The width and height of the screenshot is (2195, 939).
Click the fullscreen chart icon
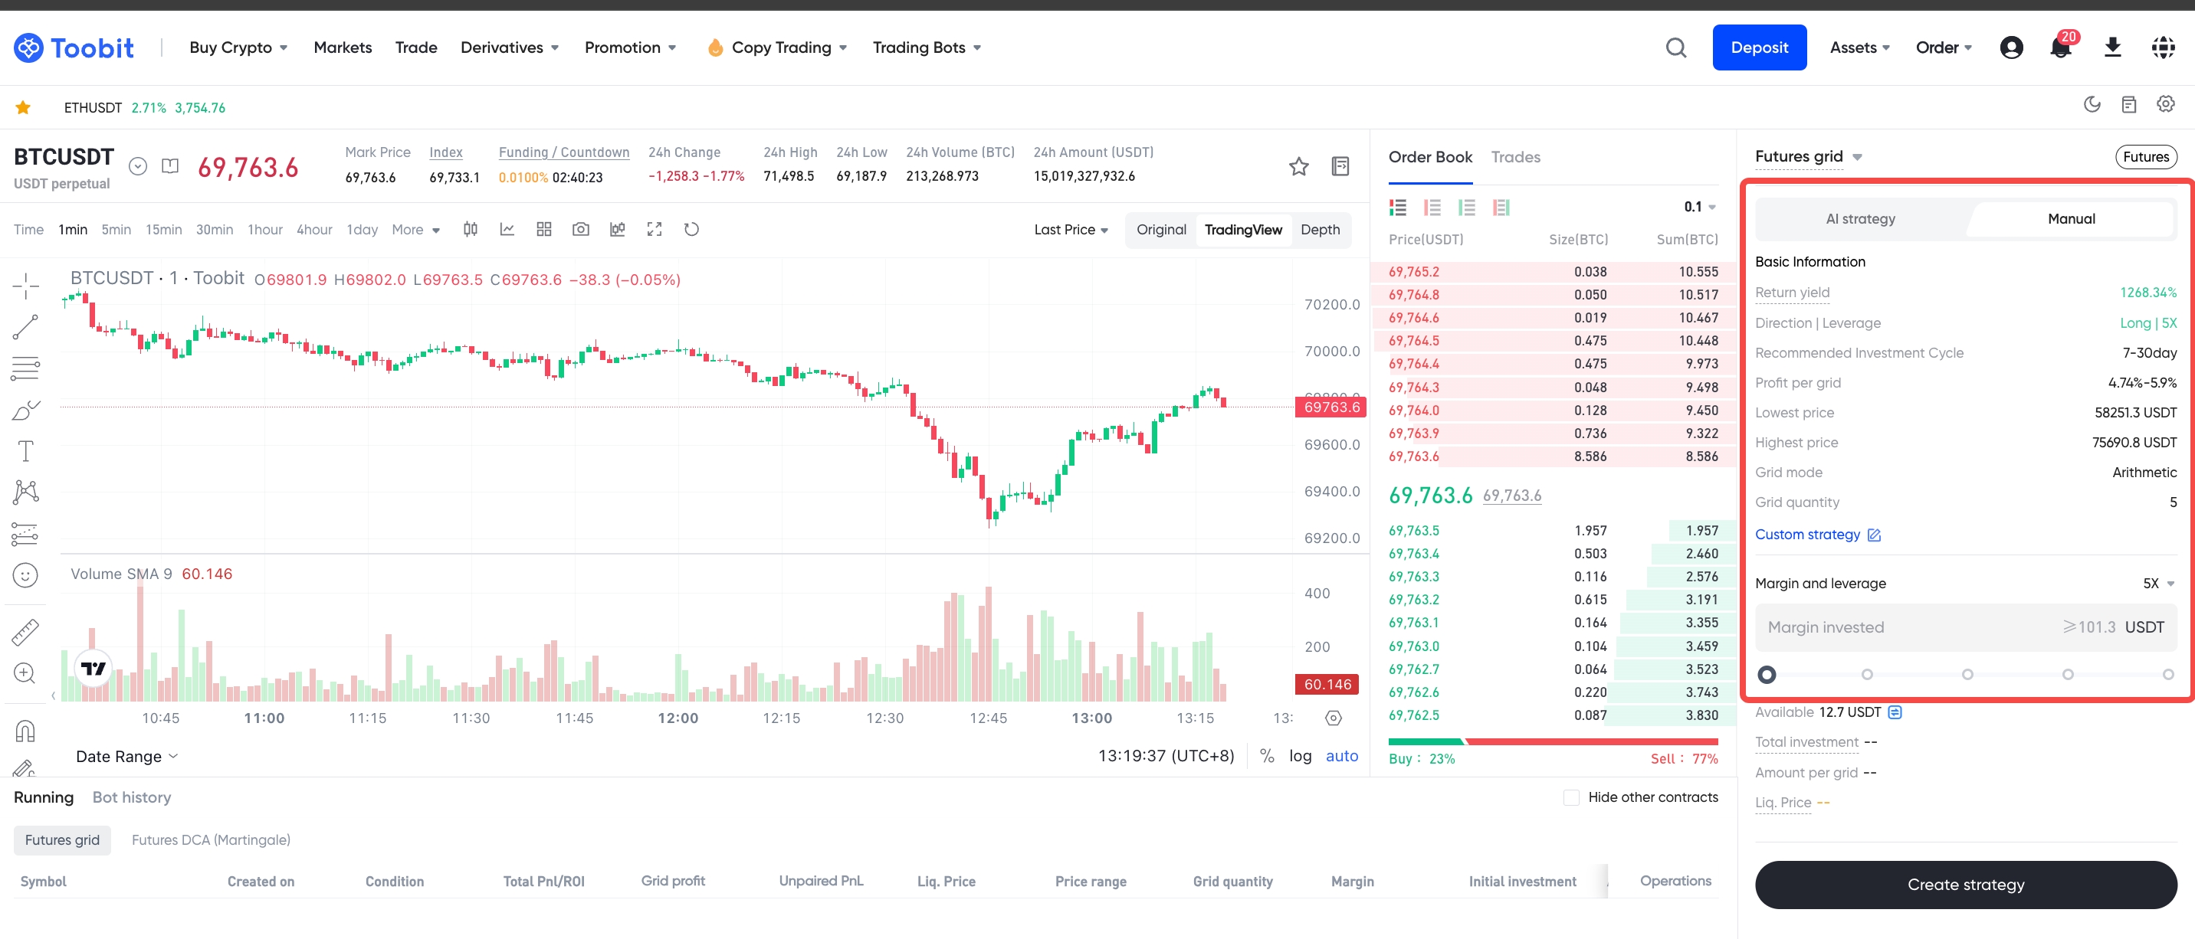654,229
